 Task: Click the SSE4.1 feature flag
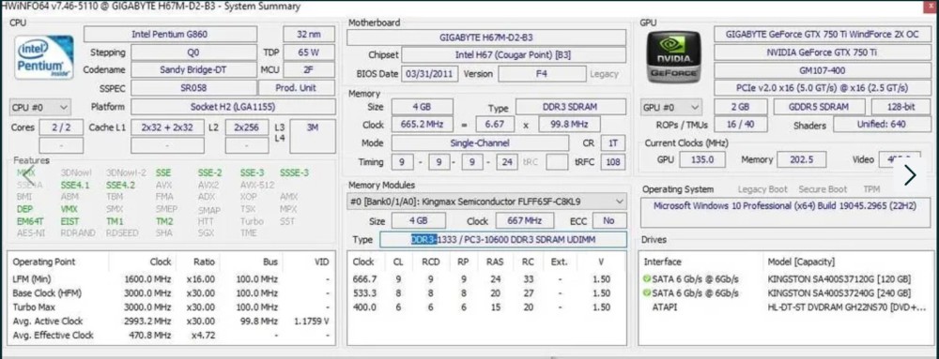point(75,186)
